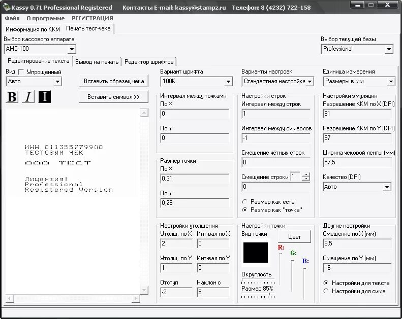Click the Инт-вал по Y field
This screenshot has height=319, width=402.
pyautogui.click(x=213, y=268)
